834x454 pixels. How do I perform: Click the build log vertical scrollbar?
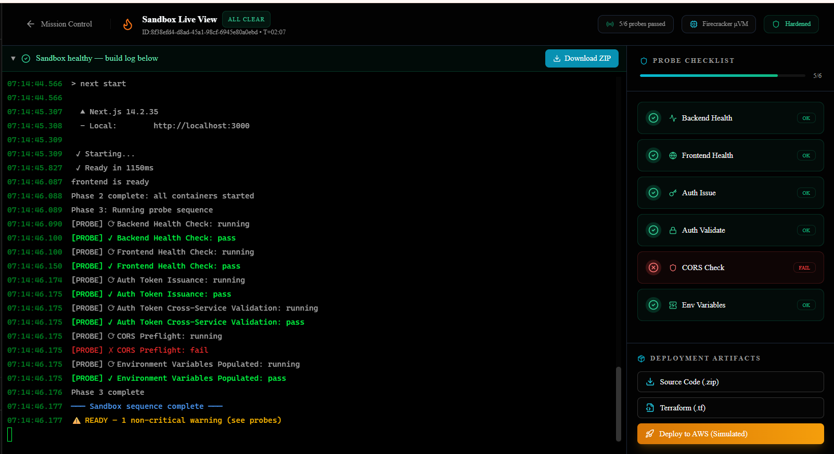click(x=619, y=404)
